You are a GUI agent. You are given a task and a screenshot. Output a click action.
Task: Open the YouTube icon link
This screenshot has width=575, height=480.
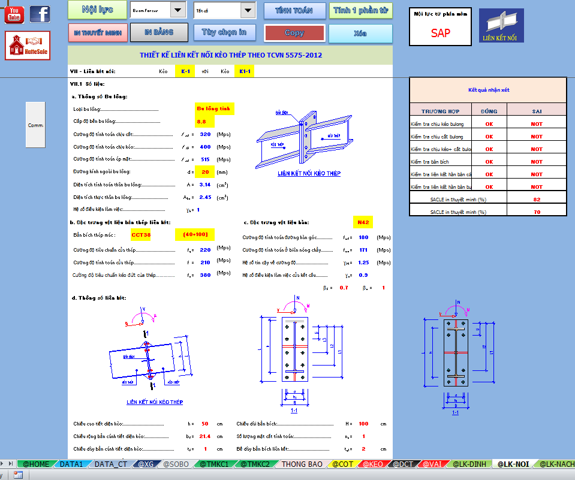[x=14, y=14]
